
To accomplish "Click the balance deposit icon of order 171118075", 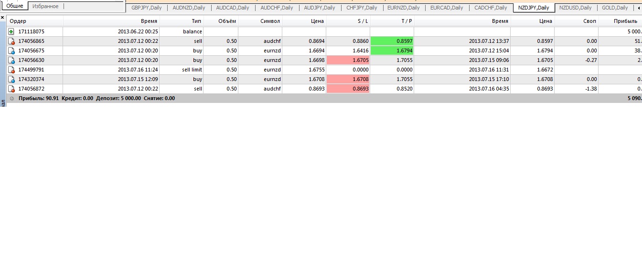I will [11, 31].
